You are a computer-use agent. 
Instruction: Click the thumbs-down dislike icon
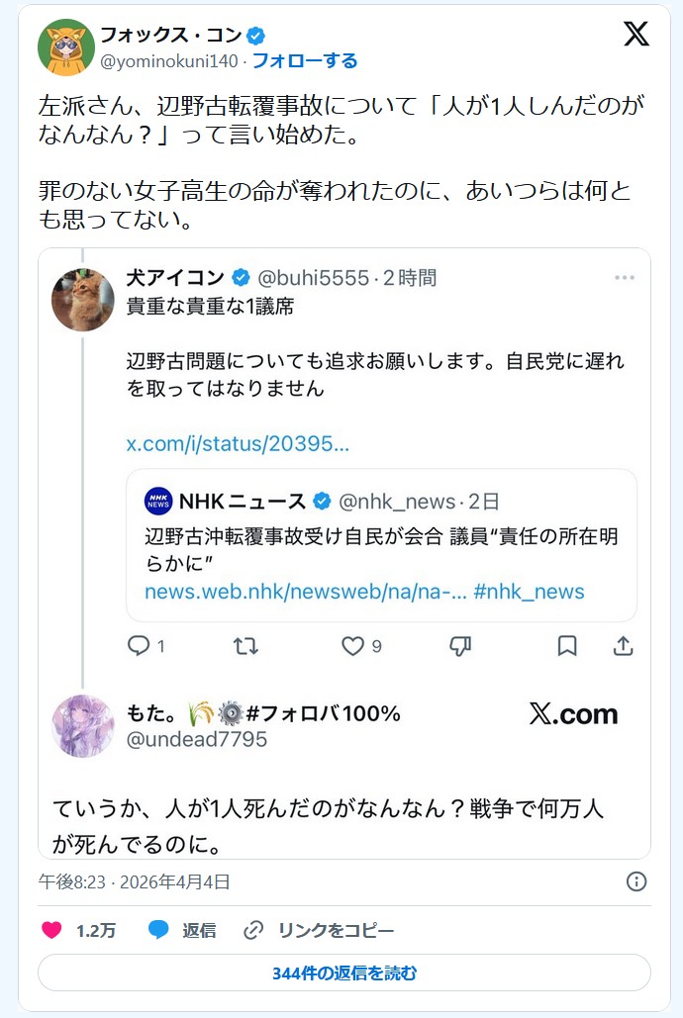point(460,646)
